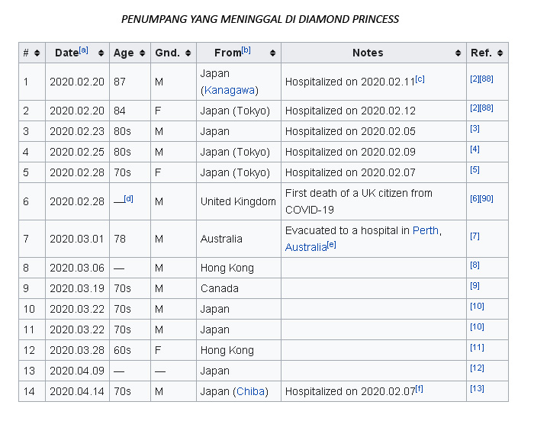Sort by From column sort arrows
This screenshot has height=421, width=534.
click(x=273, y=53)
